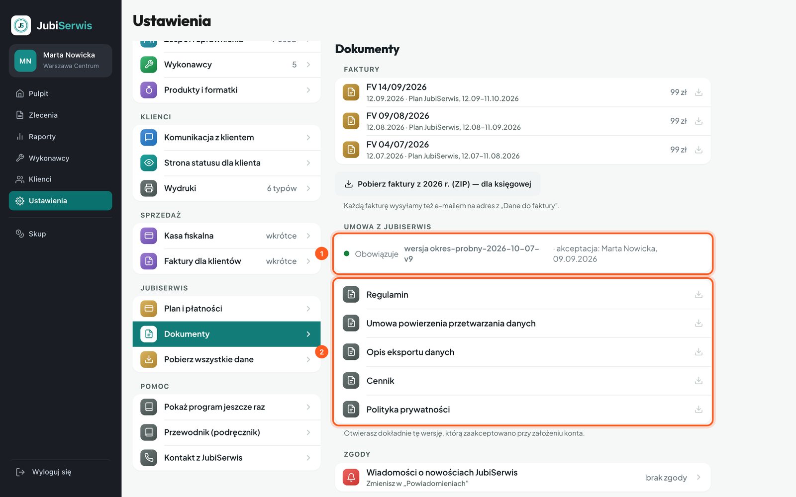796x497 pixels.
Task: Click the Strona statusu eye icon
Action: click(x=149, y=163)
